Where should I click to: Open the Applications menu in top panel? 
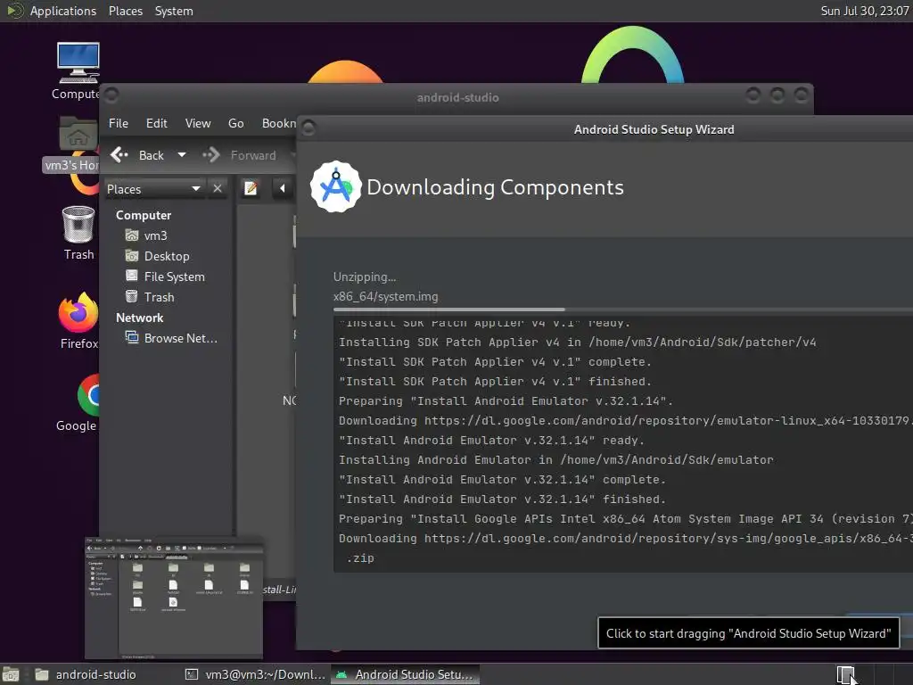pos(63,11)
